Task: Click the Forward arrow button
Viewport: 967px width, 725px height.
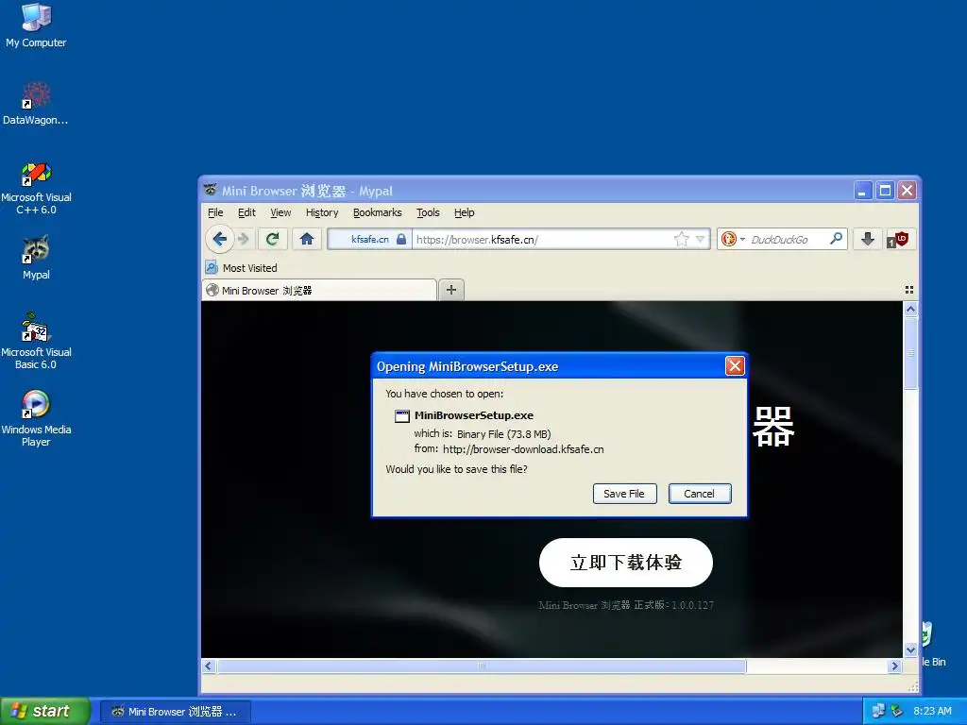Action: (244, 239)
